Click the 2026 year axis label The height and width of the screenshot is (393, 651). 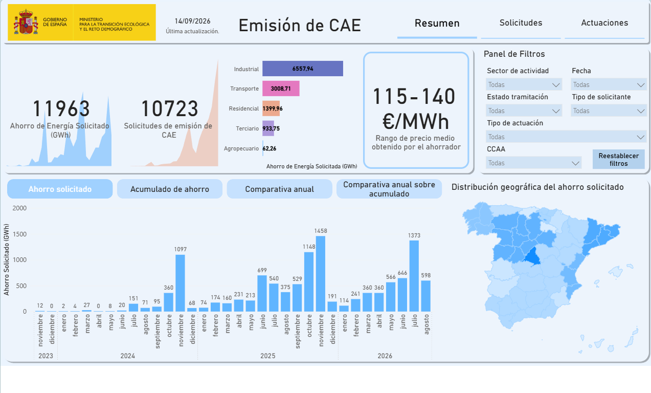point(385,356)
